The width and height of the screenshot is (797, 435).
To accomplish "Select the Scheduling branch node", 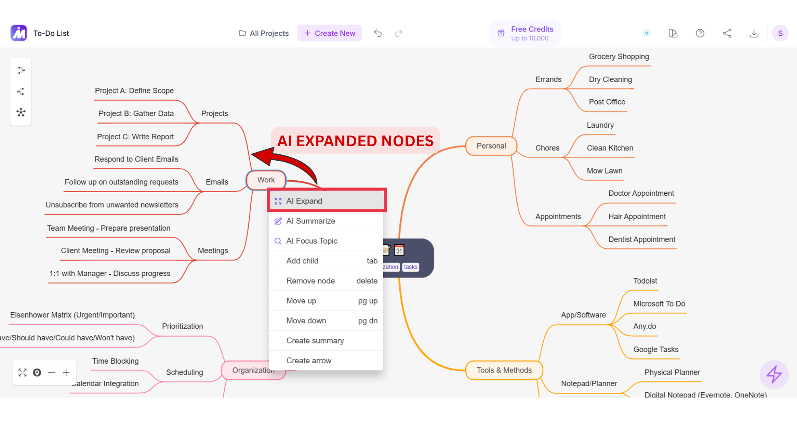I will pos(184,372).
